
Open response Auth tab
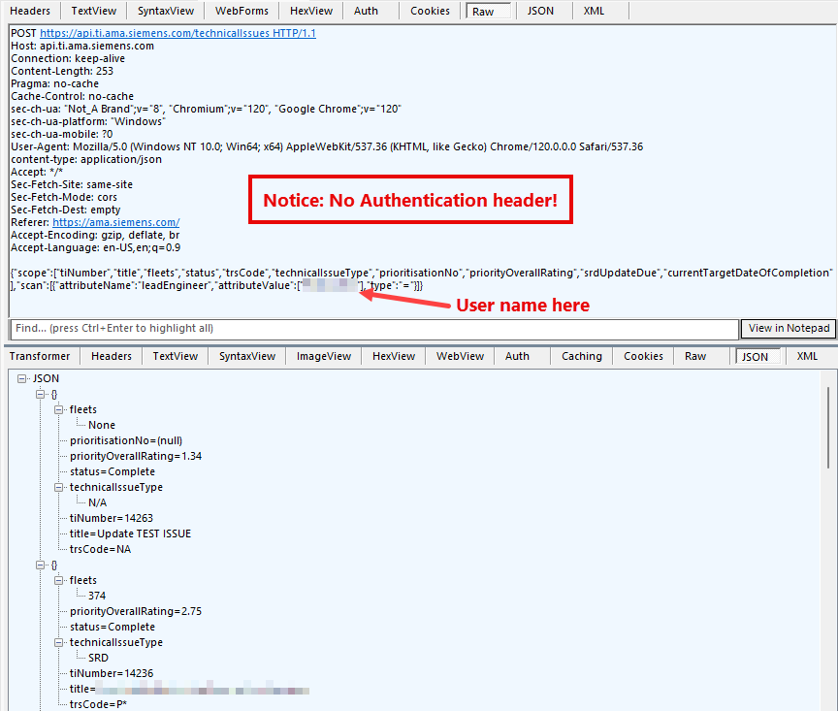click(517, 356)
